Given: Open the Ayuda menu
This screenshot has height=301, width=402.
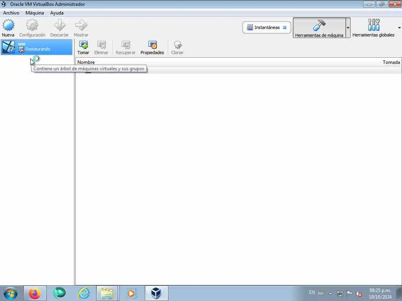Looking at the screenshot, I should coord(57,13).
